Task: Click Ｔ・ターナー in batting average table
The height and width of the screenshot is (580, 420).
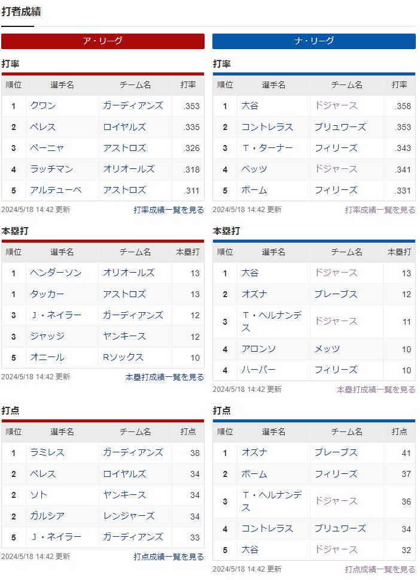Action: (267, 148)
